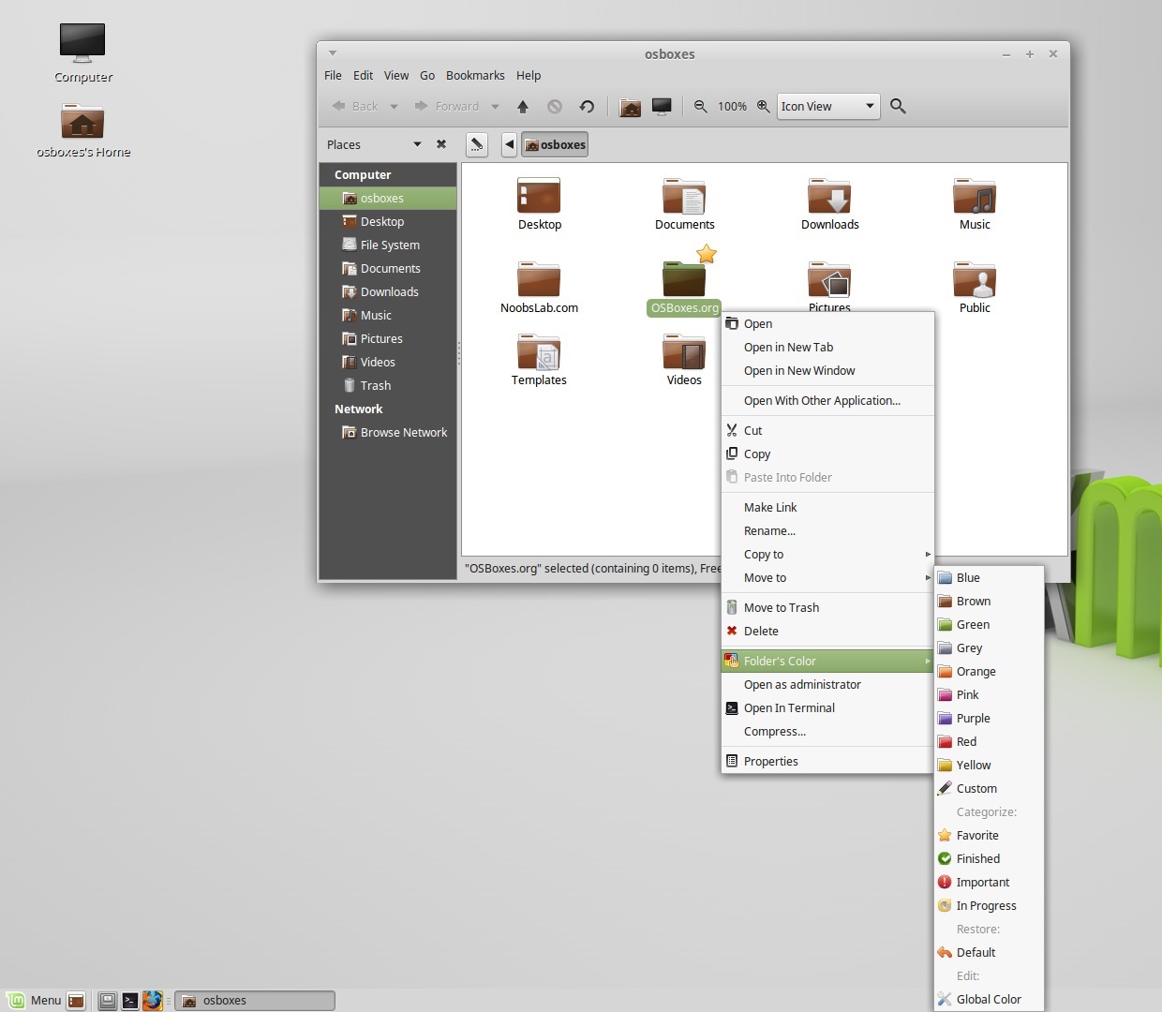1162x1012 pixels.
Task: Open the Home folder toolbar icon
Action: [x=630, y=106]
